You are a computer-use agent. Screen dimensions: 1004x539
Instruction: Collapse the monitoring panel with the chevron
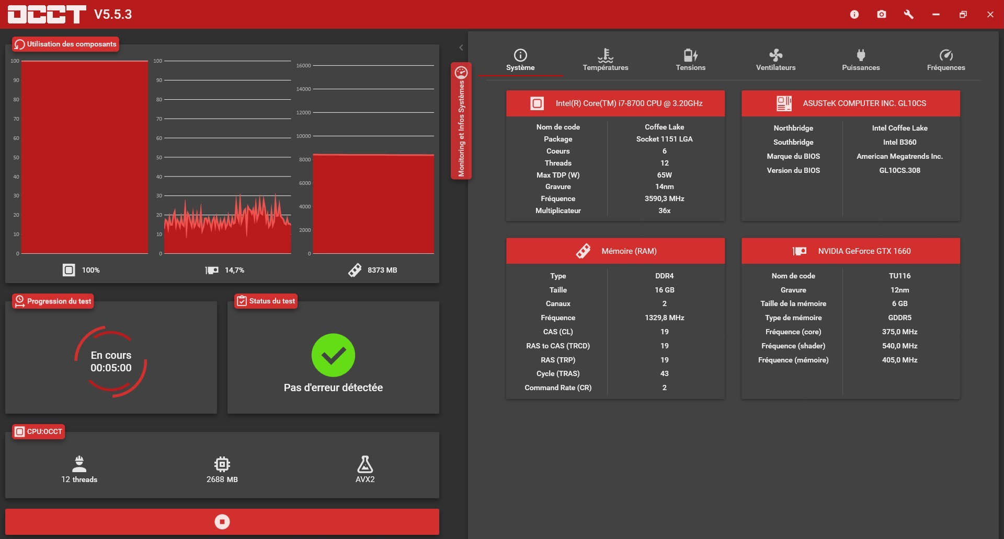coord(461,48)
